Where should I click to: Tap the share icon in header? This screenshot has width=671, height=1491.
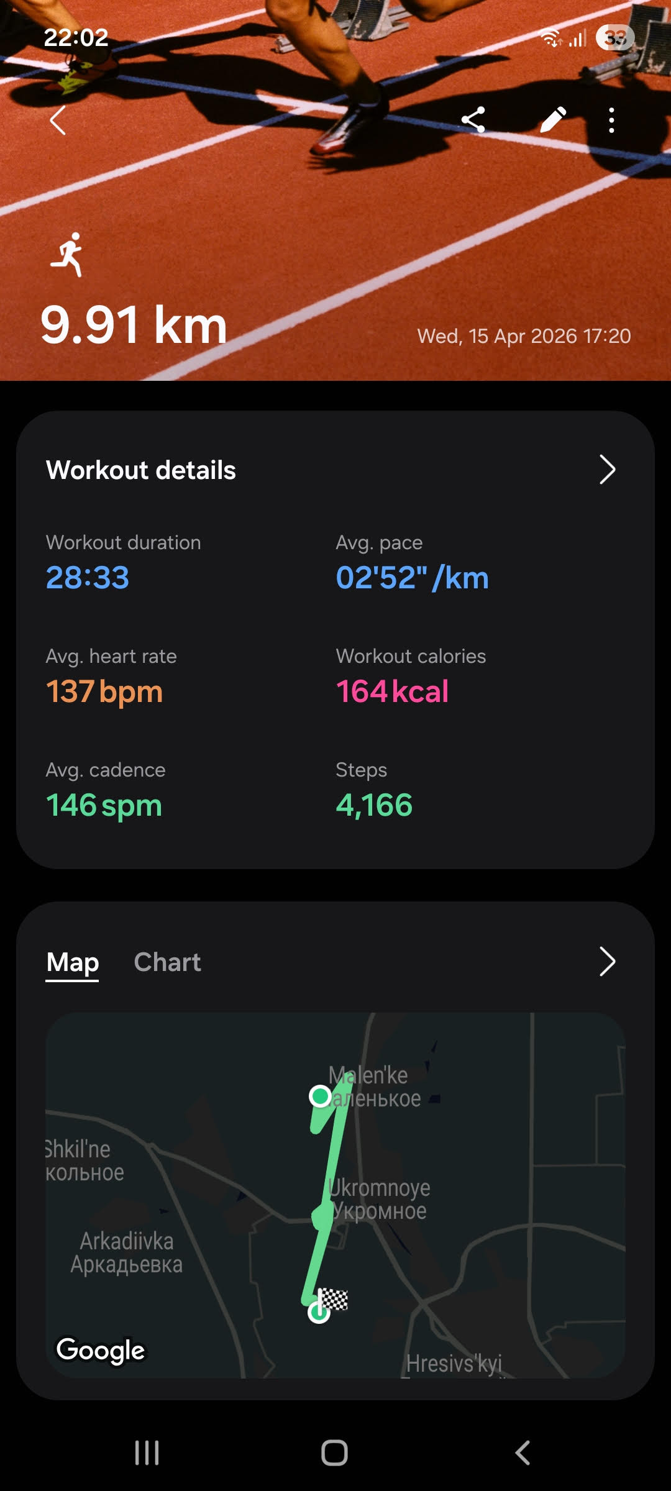473,120
